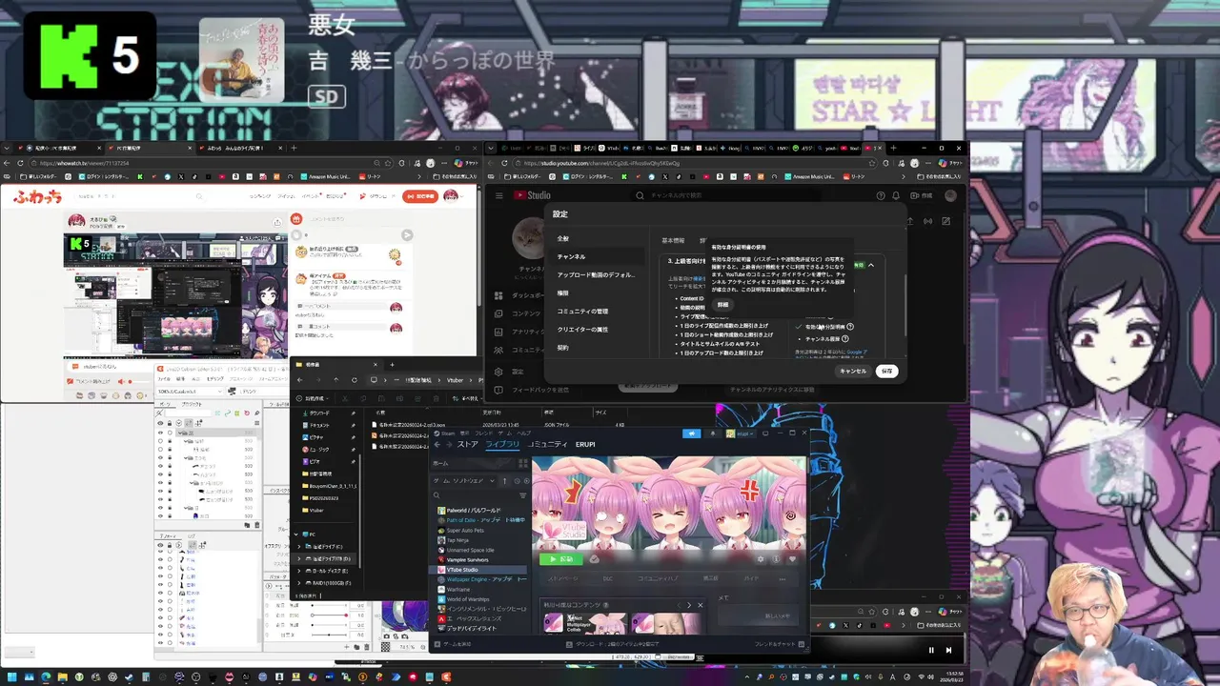Click the Steam add-a-game button
The image size is (1220, 686).
pos(453,644)
